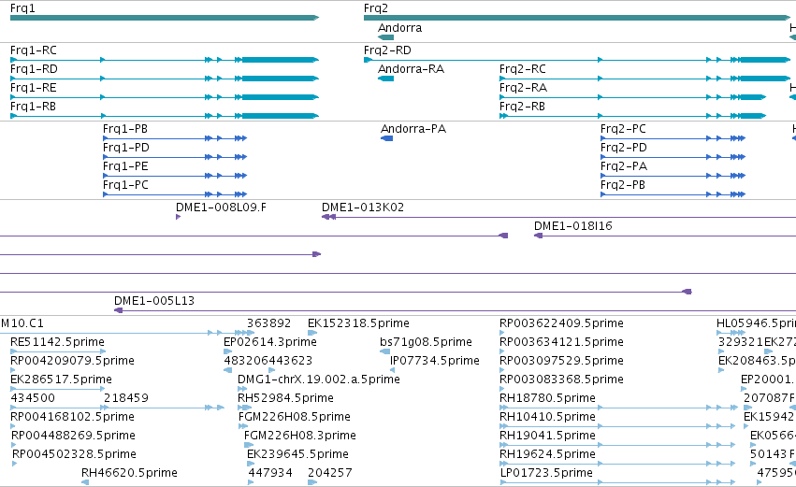Click EST label 363892

point(269,323)
